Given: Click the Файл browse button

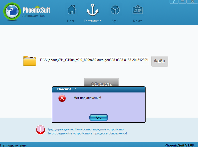Looking at the screenshot, I should pyautogui.click(x=160, y=61).
